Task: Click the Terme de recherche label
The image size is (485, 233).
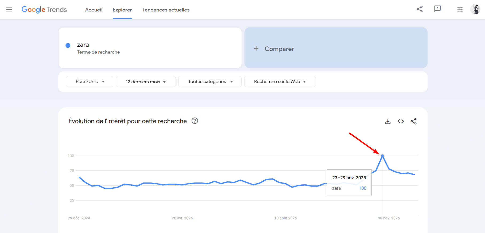Action: coord(98,52)
